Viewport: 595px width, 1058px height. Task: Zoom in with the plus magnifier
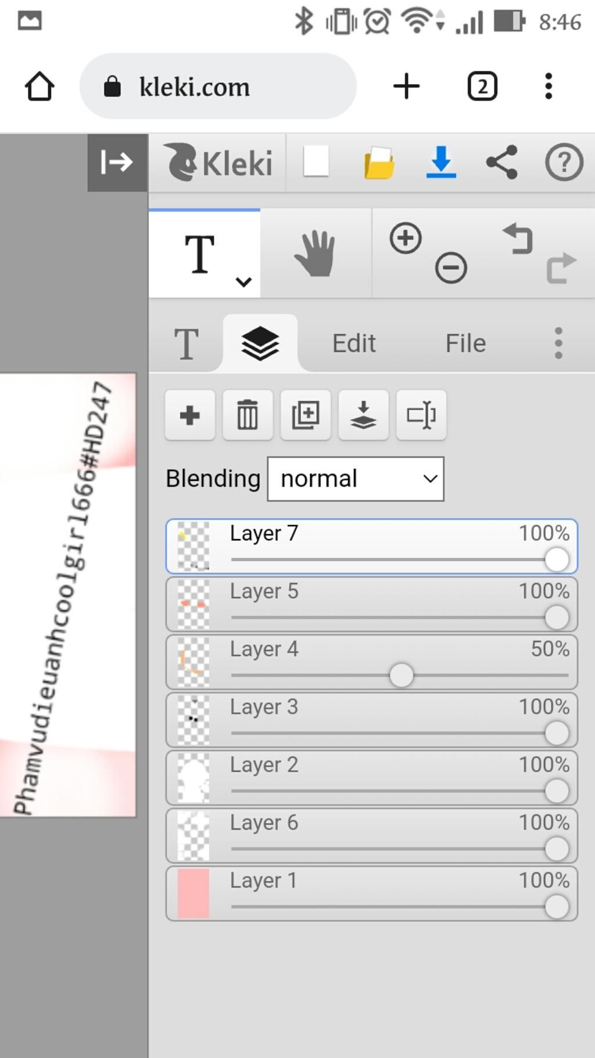406,238
